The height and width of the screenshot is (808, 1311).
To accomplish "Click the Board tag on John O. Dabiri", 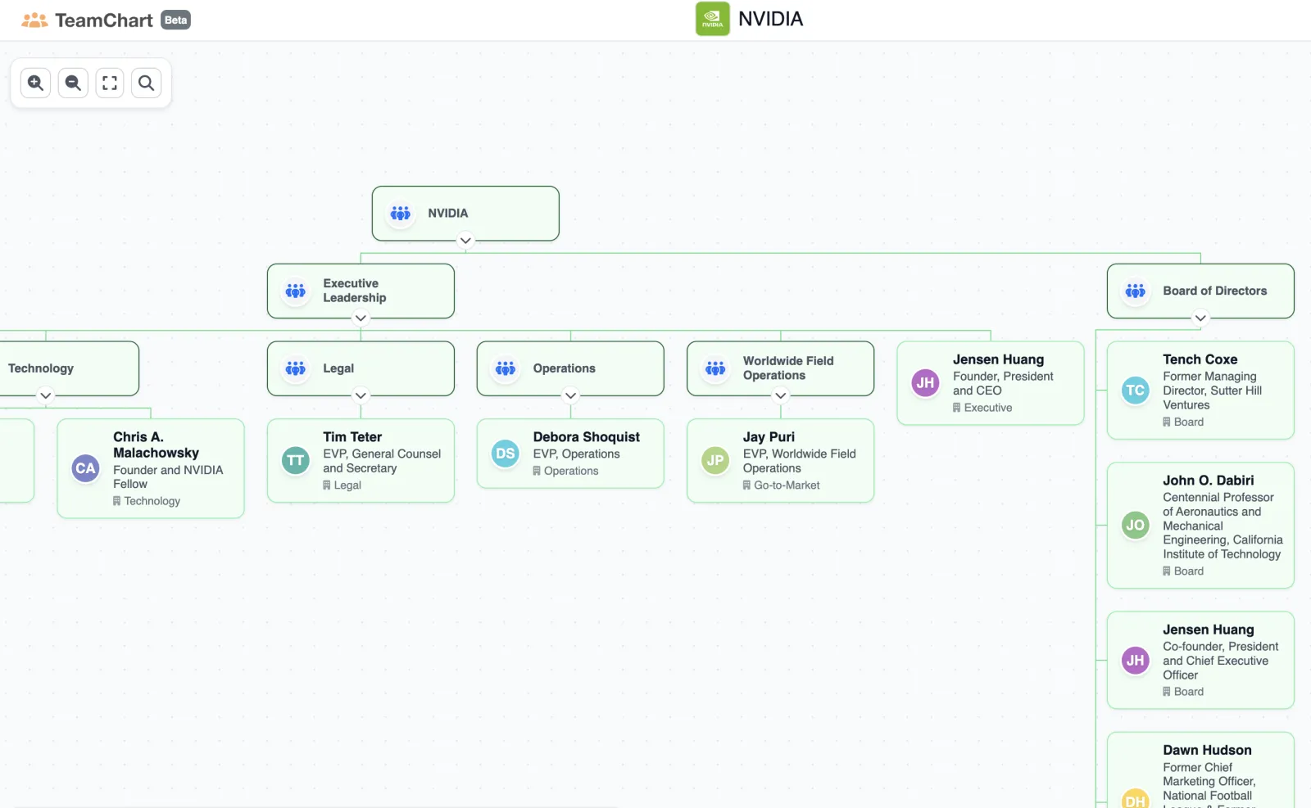I will click(x=1183, y=571).
